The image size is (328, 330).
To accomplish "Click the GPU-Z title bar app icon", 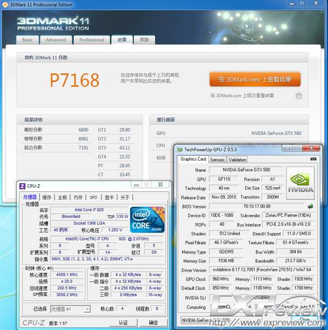I will tap(179, 149).
